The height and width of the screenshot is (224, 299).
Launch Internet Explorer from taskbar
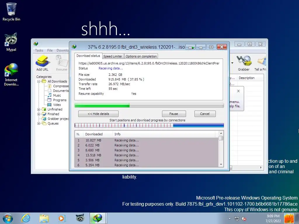pyautogui.click(x=26, y=218)
